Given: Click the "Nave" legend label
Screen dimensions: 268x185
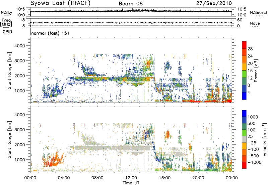Looking at the screenshot, I should tap(255, 23).
